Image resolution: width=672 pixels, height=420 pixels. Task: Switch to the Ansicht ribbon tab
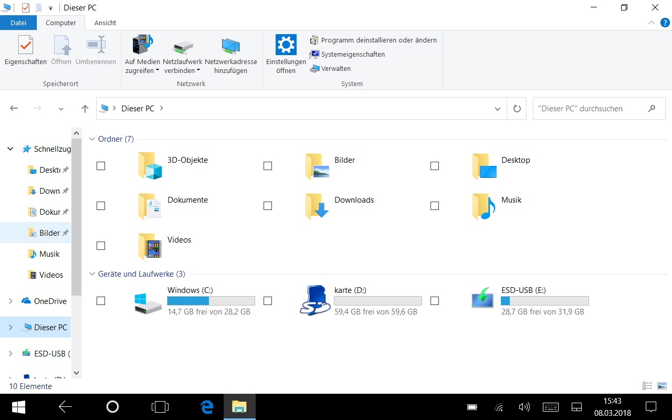point(105,23)
